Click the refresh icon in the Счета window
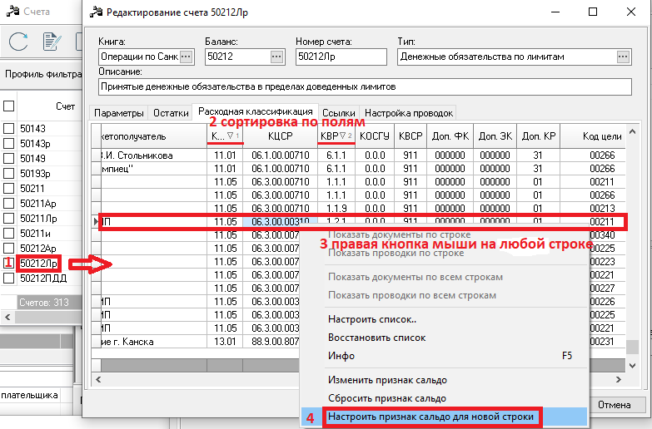 click(18, 41)
